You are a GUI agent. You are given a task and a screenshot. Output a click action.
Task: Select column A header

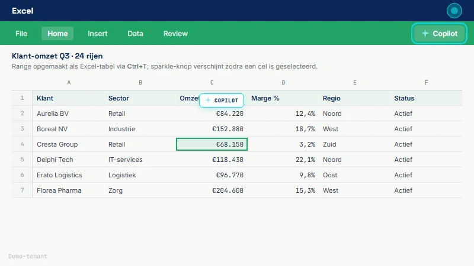point(69,83)
